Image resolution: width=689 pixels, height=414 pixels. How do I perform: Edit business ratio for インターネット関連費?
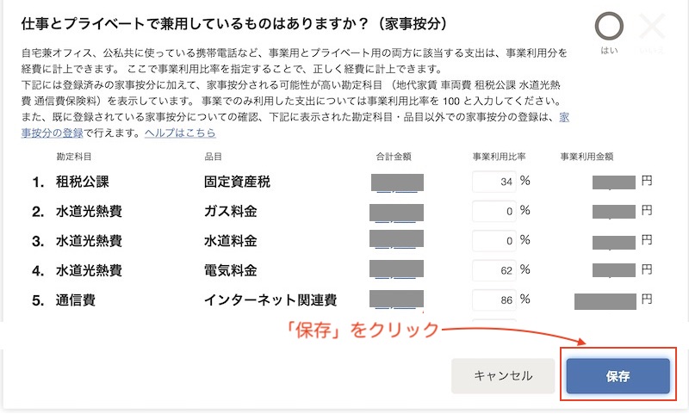(x=493, y=300)
